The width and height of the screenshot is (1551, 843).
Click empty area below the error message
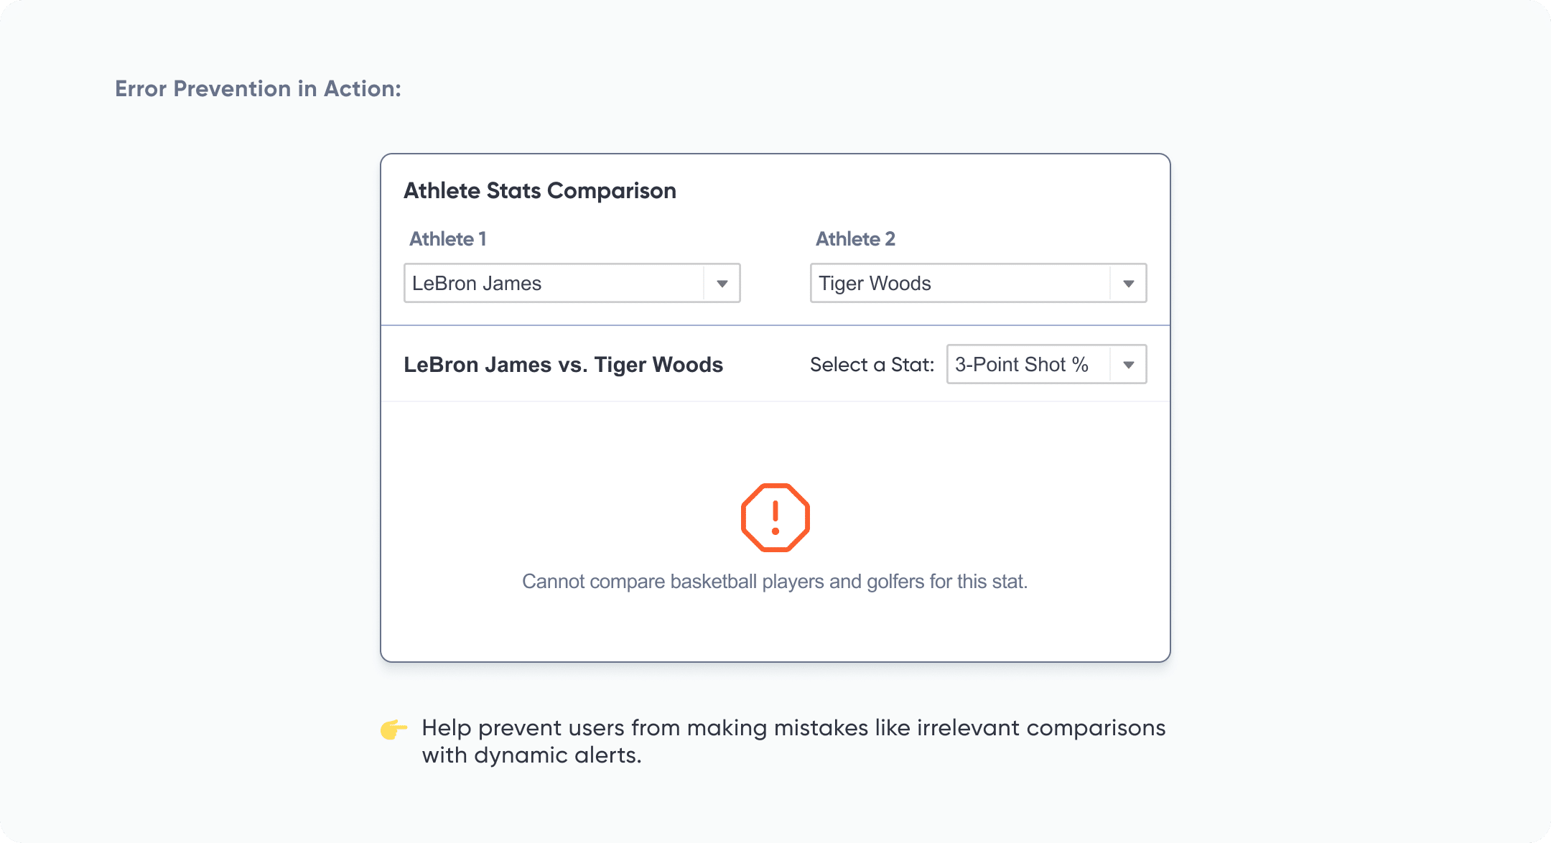[x=774, y=628]
